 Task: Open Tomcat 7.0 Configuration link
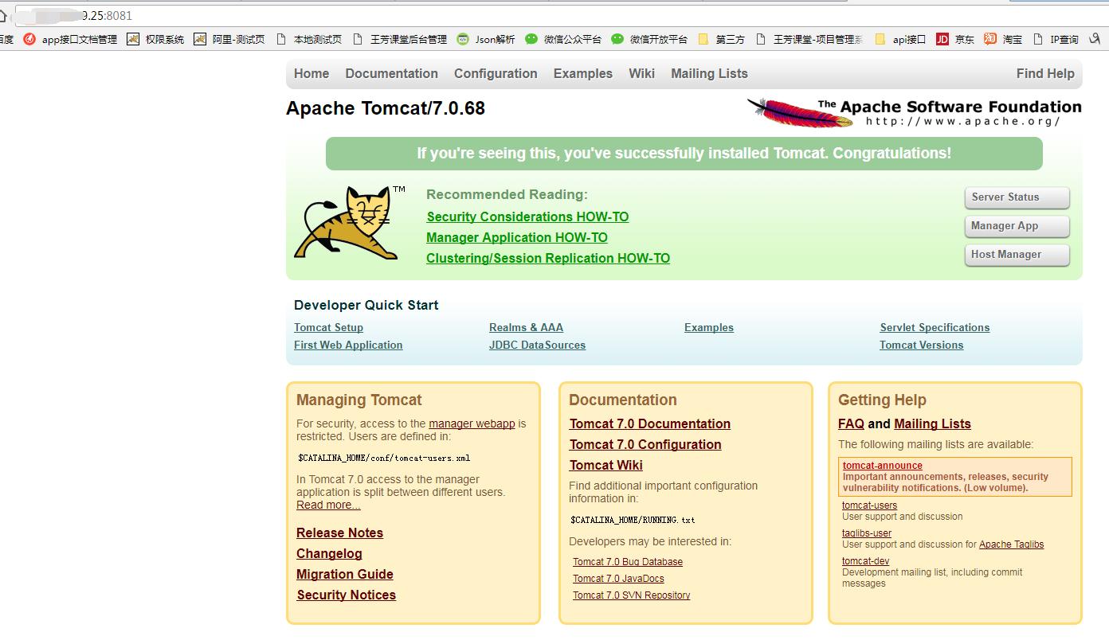click(x=645, y=444)
